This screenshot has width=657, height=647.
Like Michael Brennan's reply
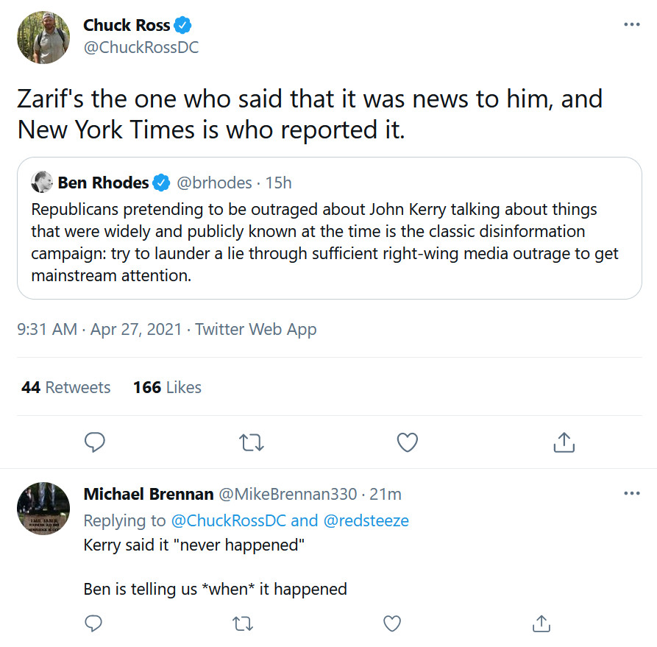pyautogui.click(x=392, y=623)
